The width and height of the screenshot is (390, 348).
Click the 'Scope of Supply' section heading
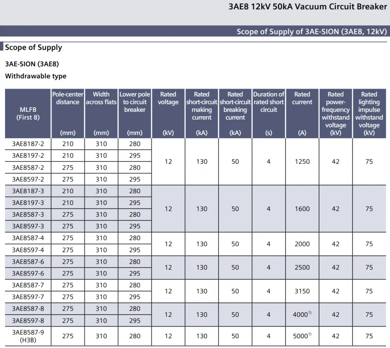click(x=33, y=47)
